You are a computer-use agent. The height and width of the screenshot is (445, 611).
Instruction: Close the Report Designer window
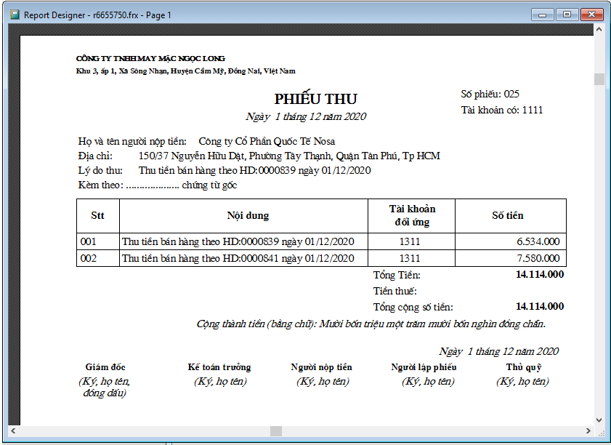pyautogui.click(x=591, y=15)
